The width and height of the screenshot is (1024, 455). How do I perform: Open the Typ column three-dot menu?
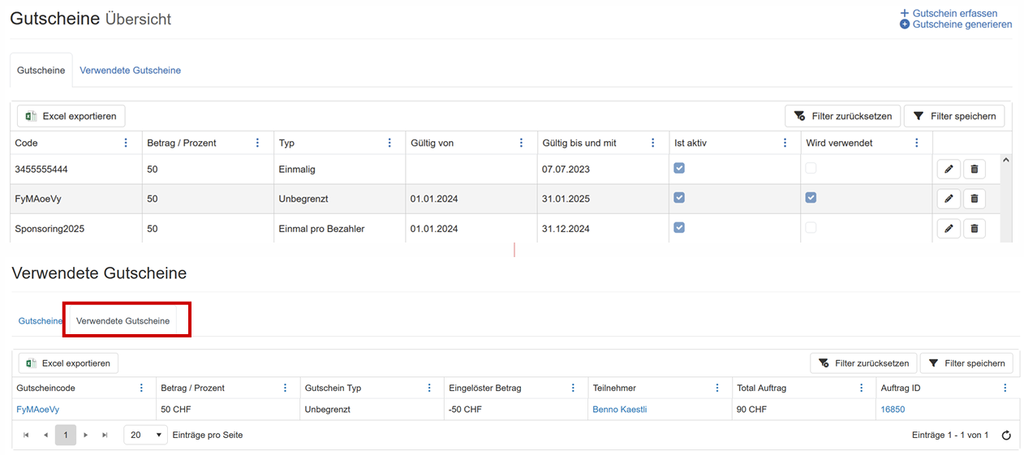click(389, 143)
